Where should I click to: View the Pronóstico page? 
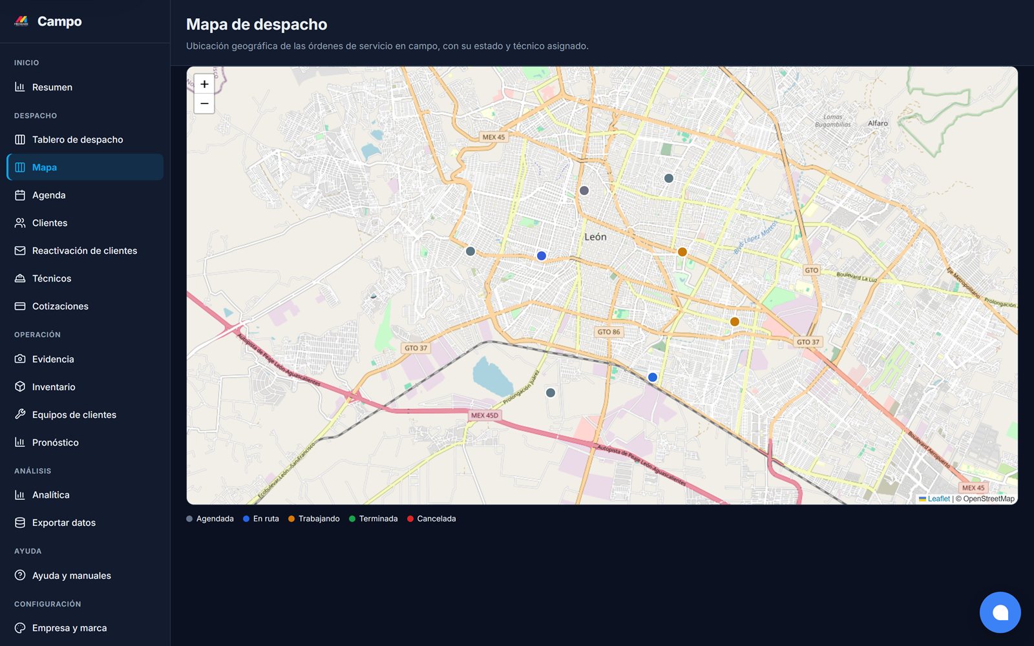click(x=85, y=443)
